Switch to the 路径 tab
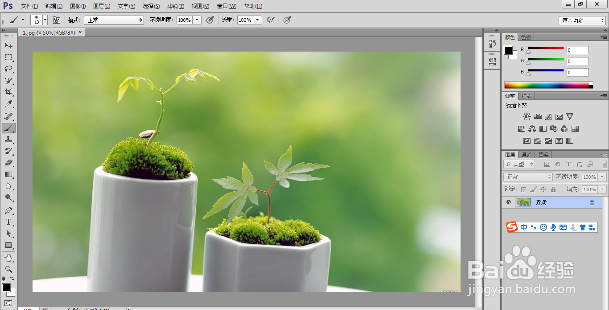The height and width of the screenshot is (310, 609). click(x=543, y=155)
